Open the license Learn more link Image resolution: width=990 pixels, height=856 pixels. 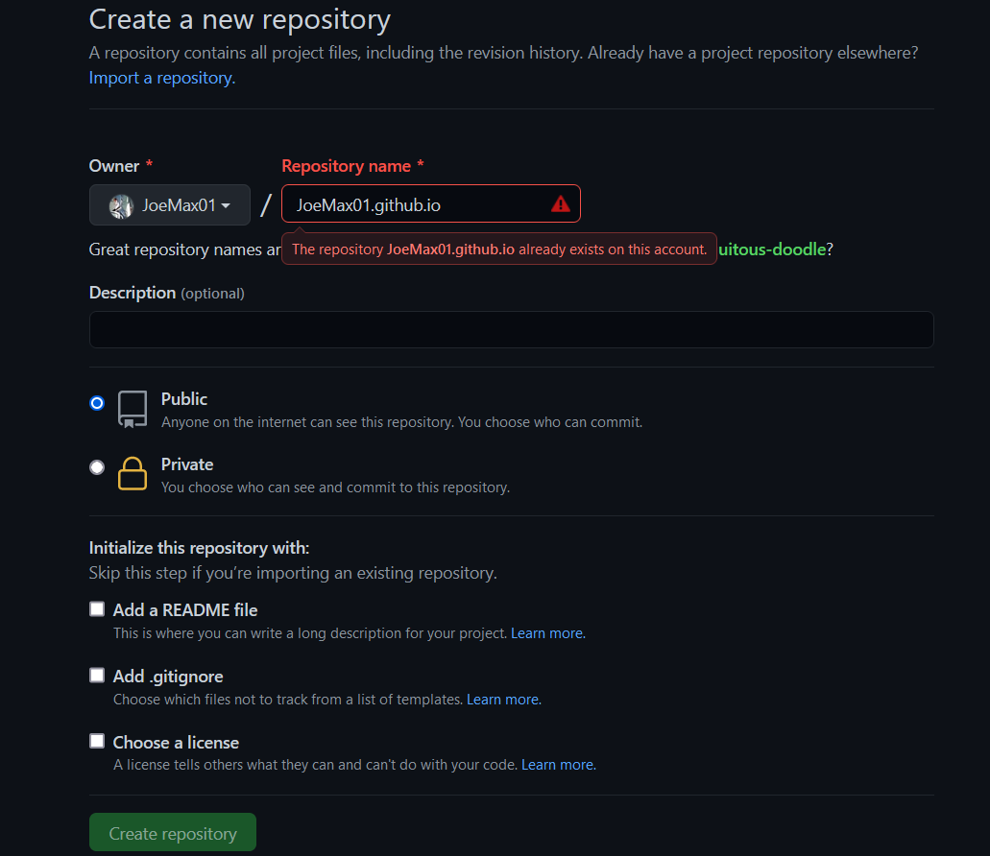559,765
